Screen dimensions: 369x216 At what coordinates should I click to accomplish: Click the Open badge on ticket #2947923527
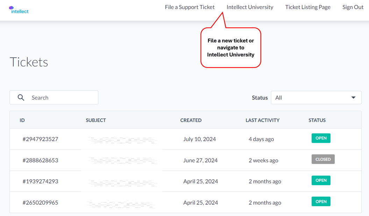pyautogui.click(x=321, y=138)
